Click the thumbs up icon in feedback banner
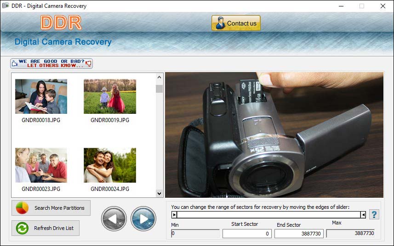 (15, 63)
